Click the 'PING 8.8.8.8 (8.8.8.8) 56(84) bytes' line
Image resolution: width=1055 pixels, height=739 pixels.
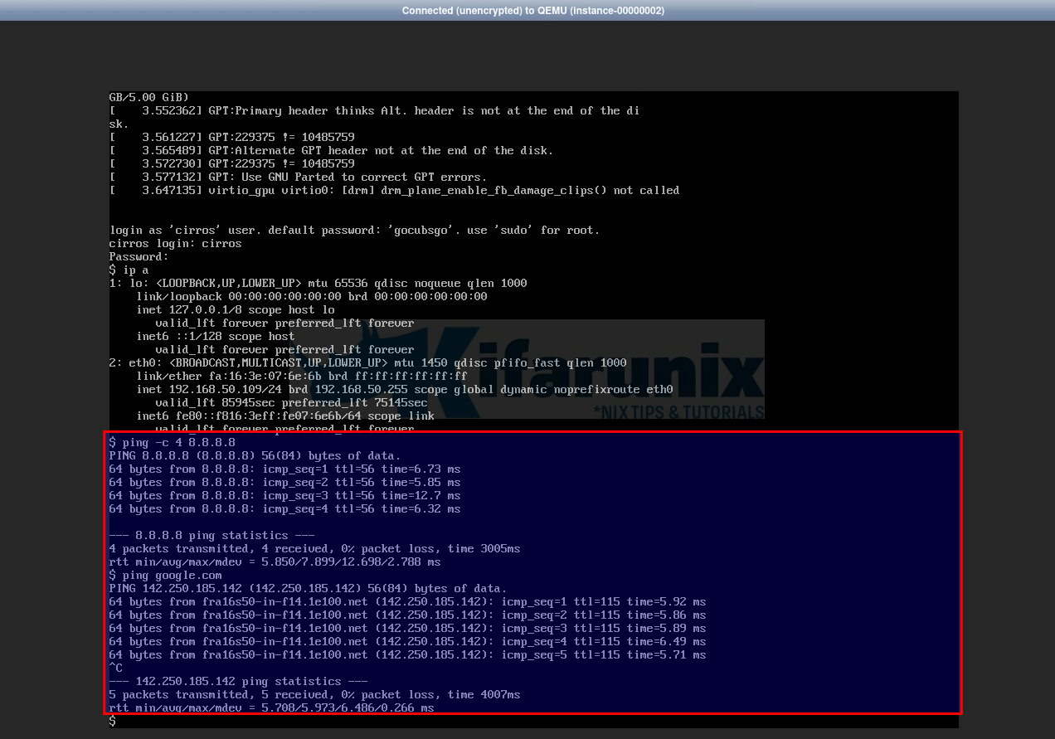[255, 456]
